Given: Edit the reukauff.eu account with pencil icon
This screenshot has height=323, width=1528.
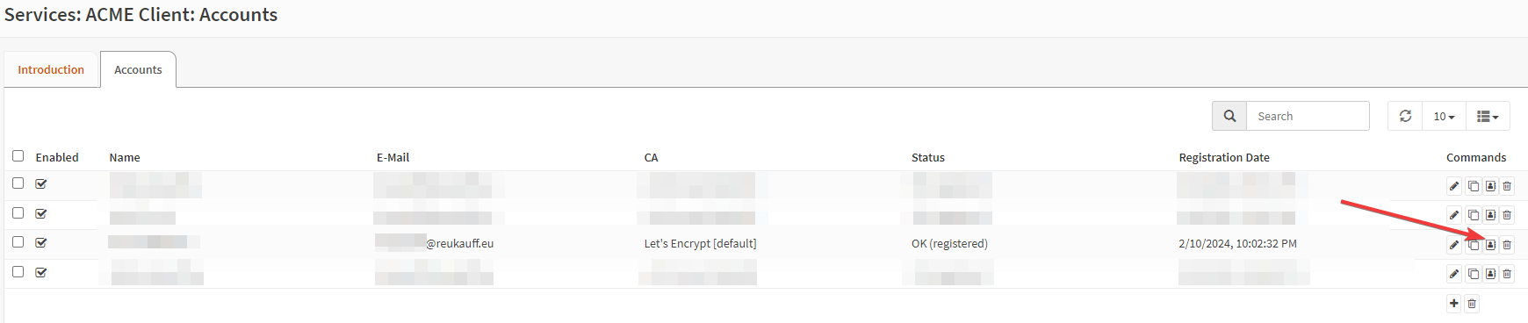Looking at the screenshot, I should pos(1454,245).
